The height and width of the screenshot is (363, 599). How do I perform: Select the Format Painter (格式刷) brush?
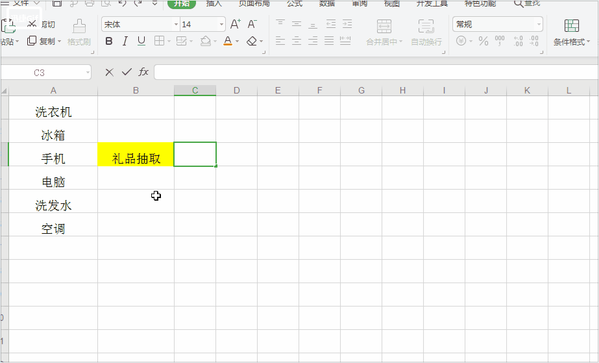[79, 27]
